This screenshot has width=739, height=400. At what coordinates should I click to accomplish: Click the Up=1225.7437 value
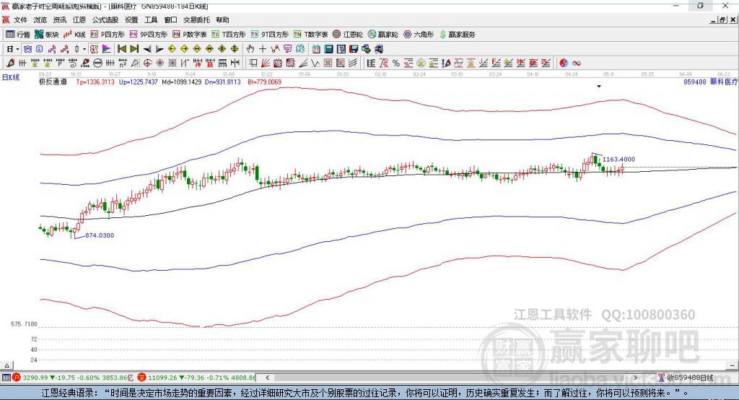[x=138, y=82]
